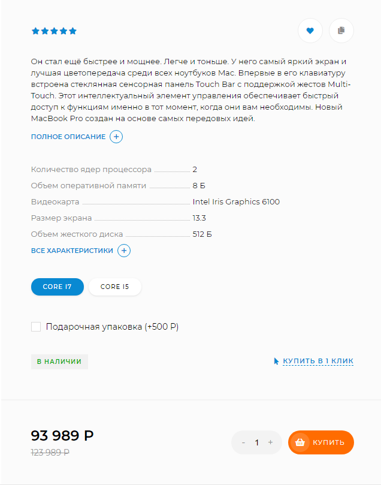Increase quantity with plus button

click(x=271, y=442)
